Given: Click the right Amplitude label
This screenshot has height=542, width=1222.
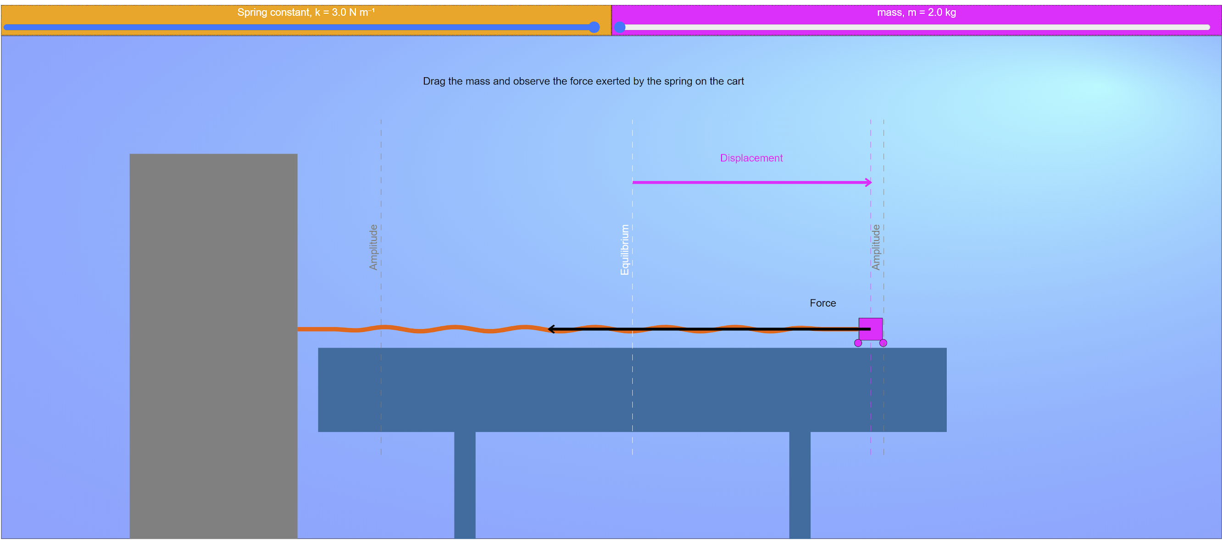Looking at the screenshot, I should pyautogui.click(x=876, y=247).
